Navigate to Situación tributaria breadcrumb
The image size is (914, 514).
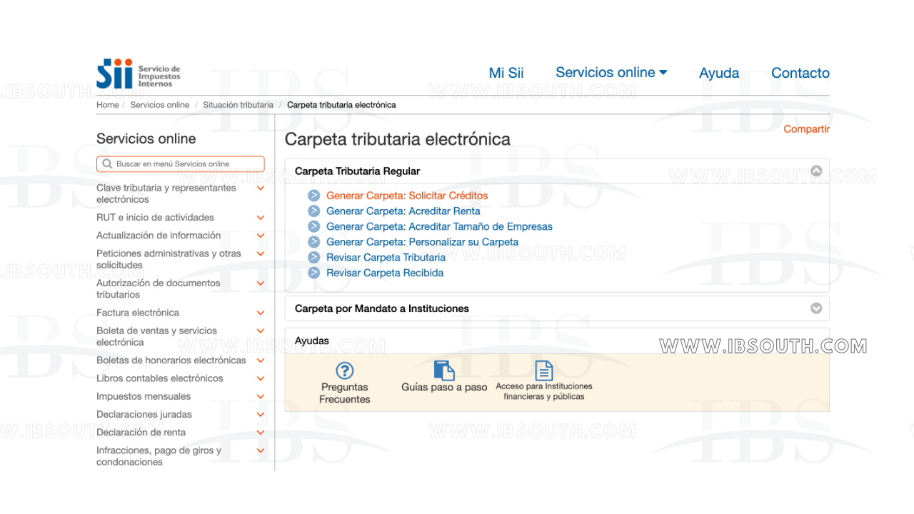click(238, 105)
